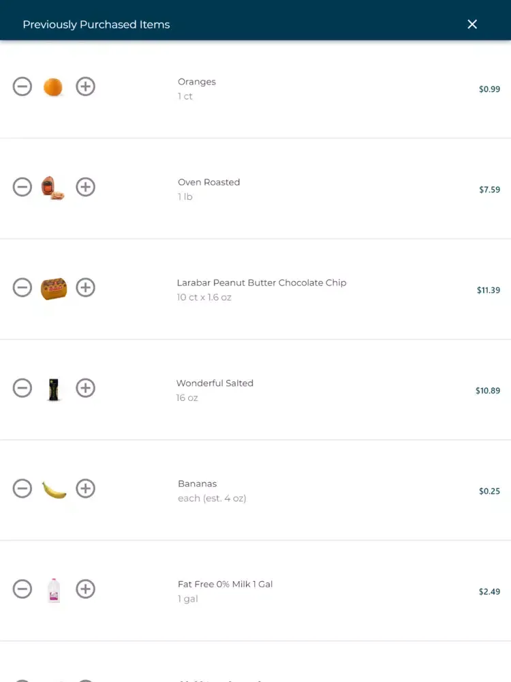Viewport: 511px width, 682px height.
Task: Decrease Wonderful Salted quantity
Action: [x=22, y=387]
